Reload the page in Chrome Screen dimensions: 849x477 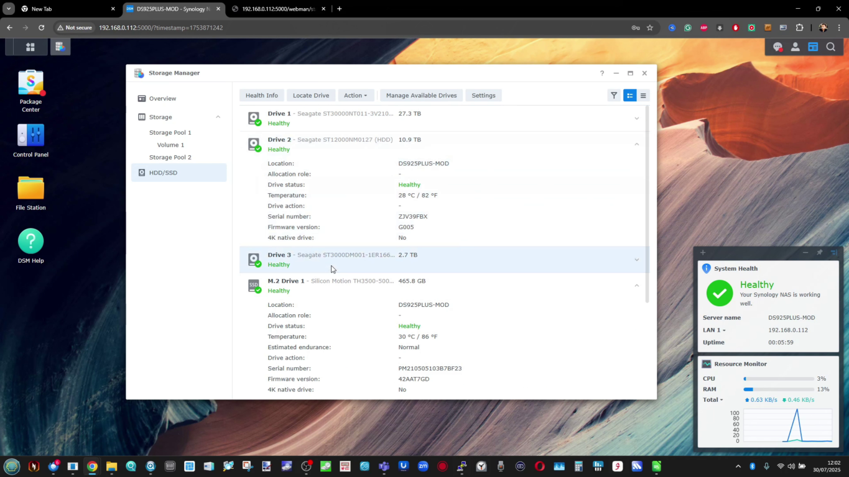(x=41, y=27)
